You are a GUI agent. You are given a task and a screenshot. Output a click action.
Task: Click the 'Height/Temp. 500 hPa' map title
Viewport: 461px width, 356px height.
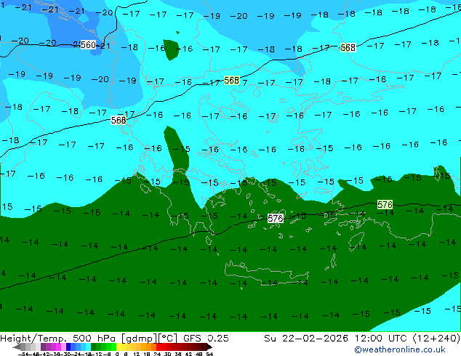(x=59, y=339)
